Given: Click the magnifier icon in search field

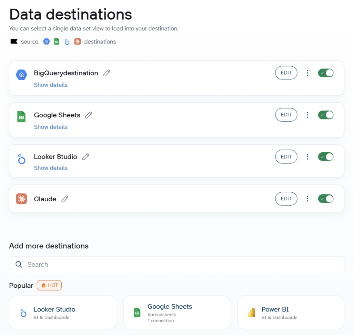Looking at the screenshot, I should (19, 265).
